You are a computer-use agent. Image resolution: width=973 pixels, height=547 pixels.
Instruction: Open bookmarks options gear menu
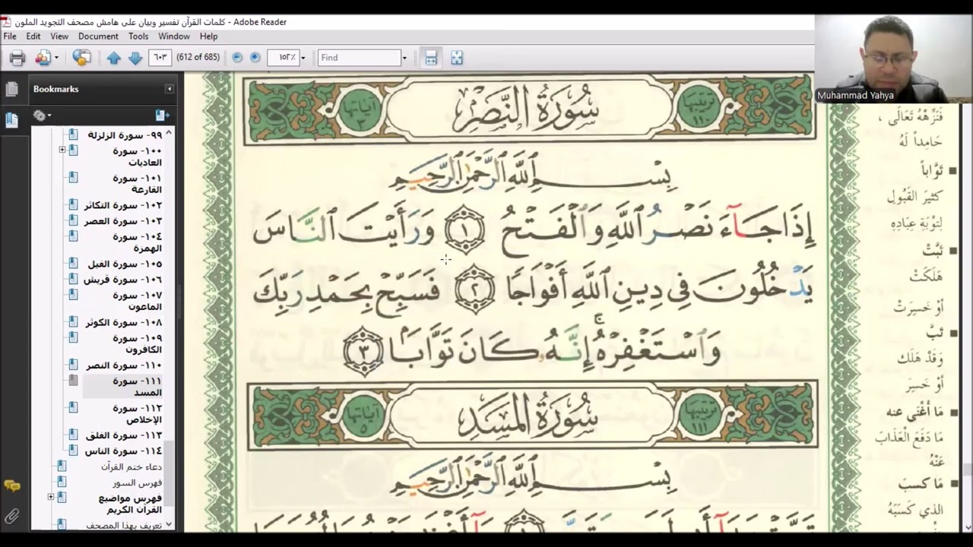point(42,115)
